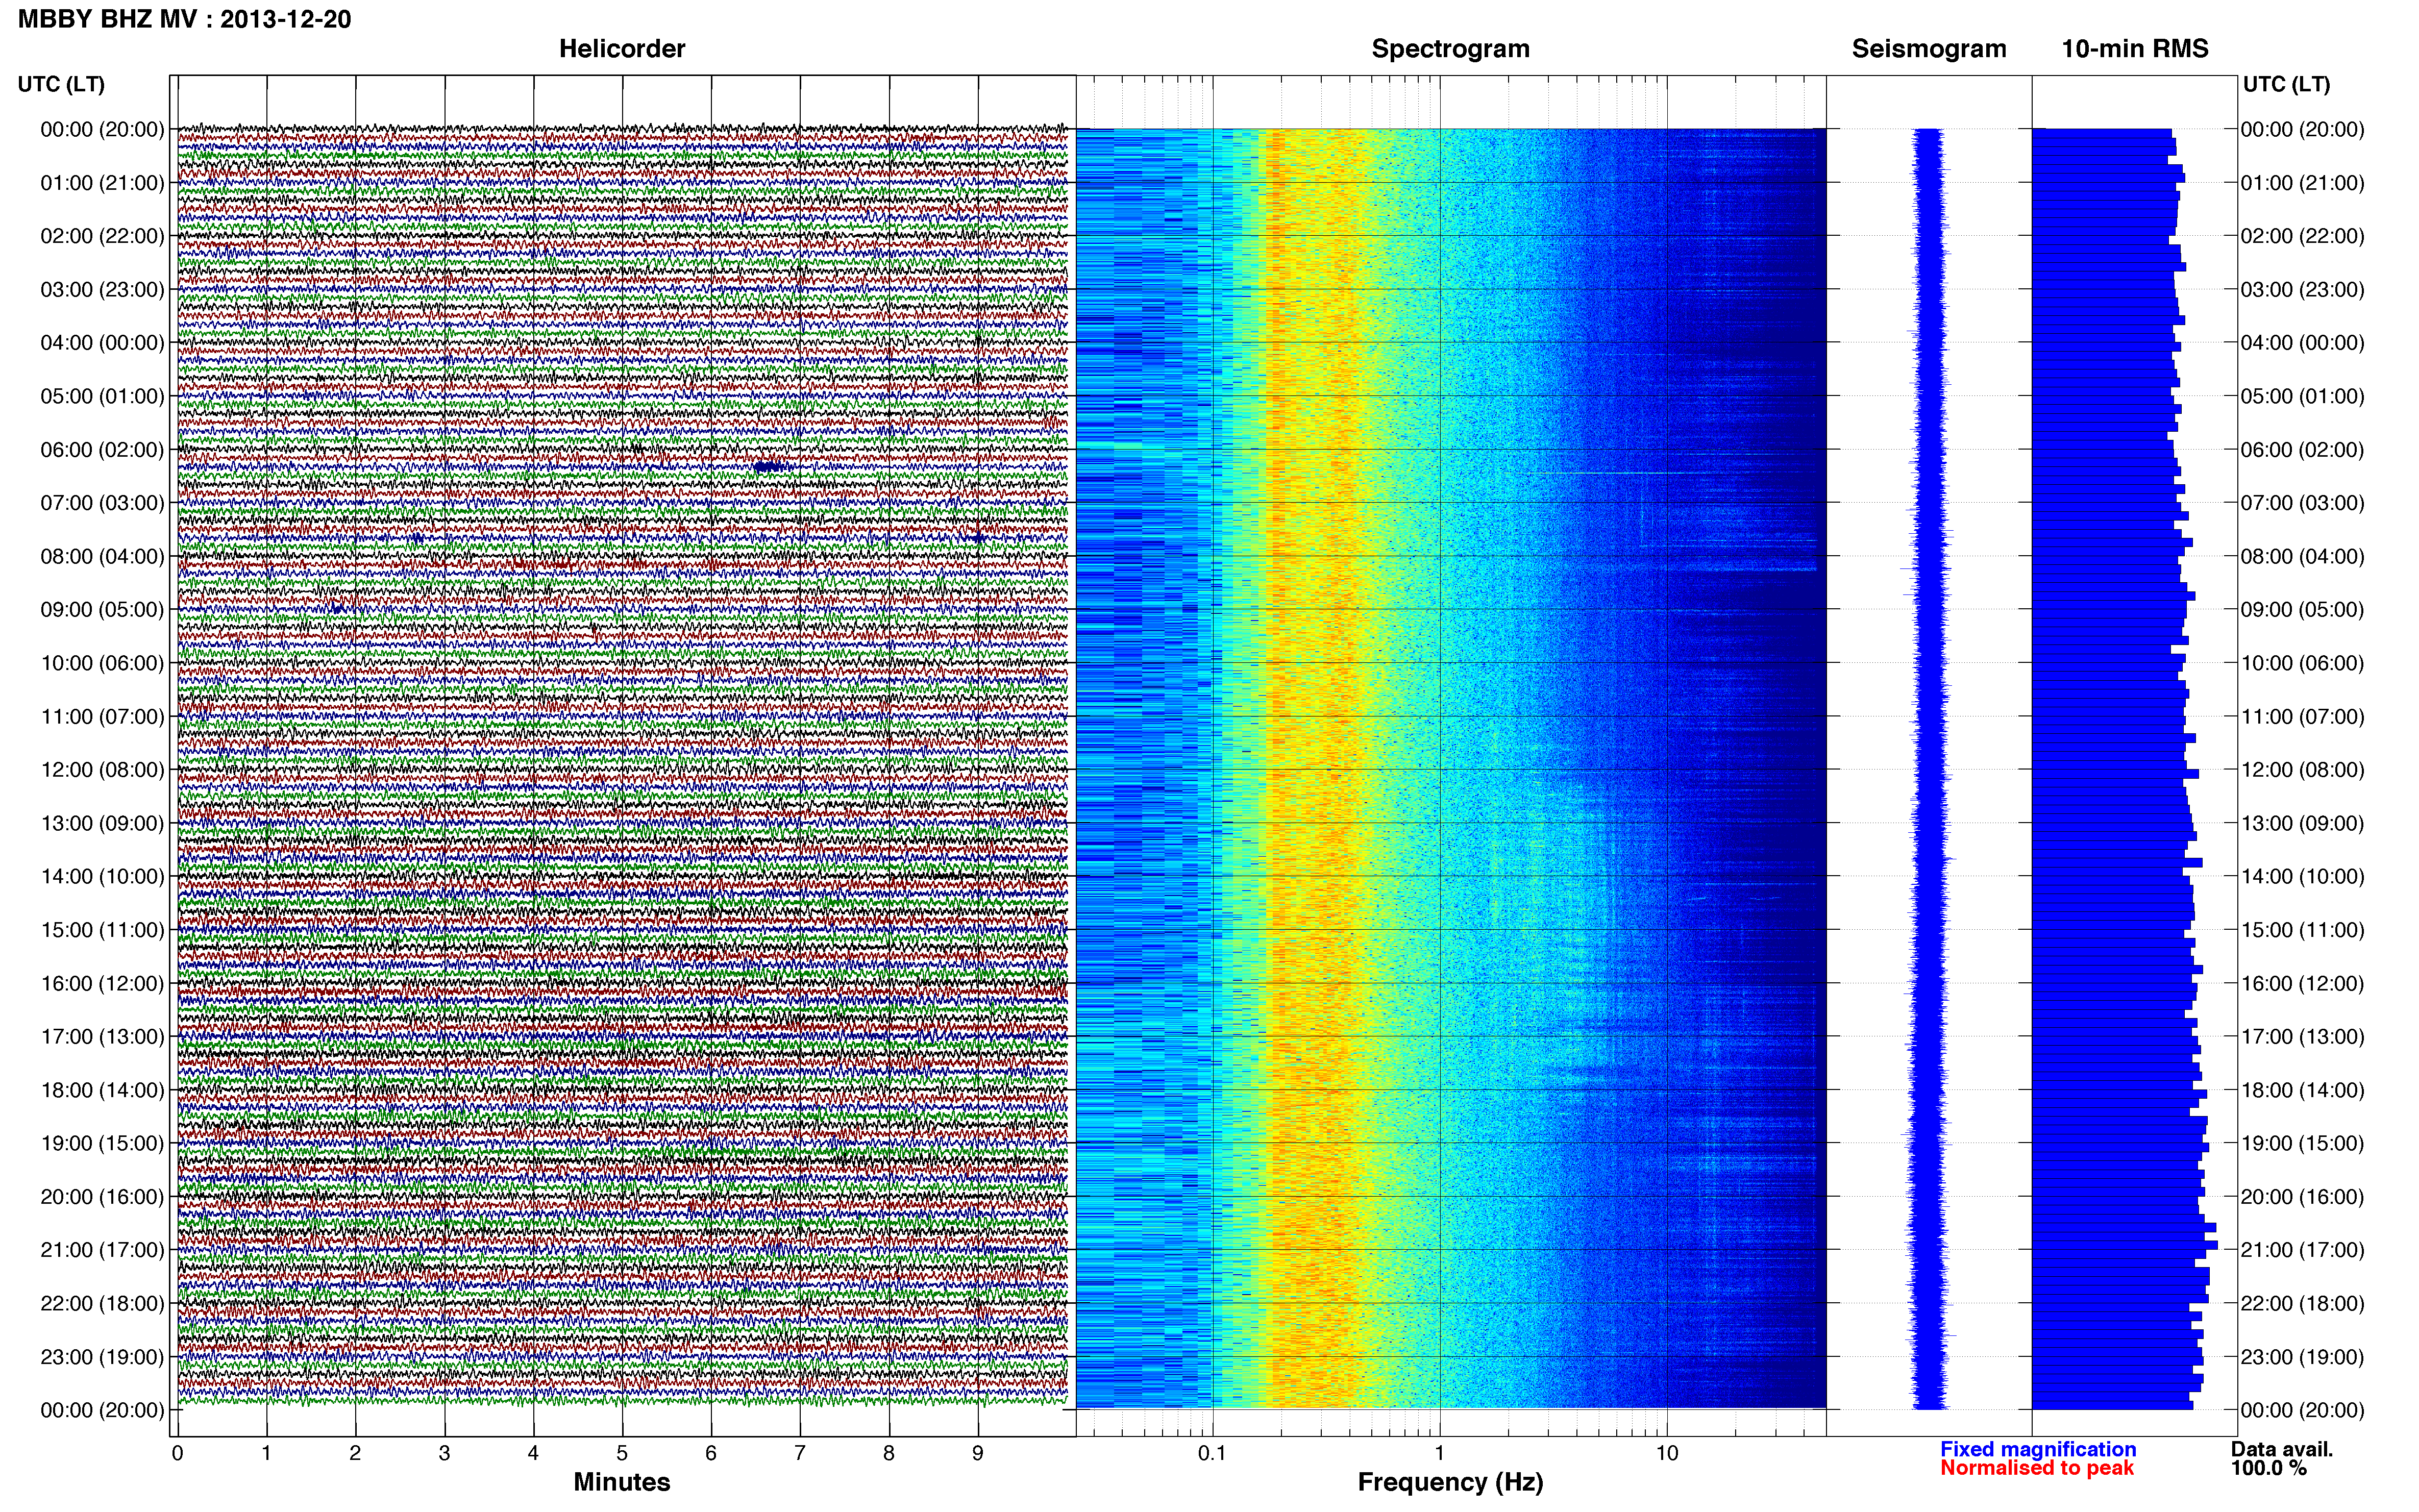
Task: Click the seismogram amplitude trace at 12:00
Action: coord(1931,770)
